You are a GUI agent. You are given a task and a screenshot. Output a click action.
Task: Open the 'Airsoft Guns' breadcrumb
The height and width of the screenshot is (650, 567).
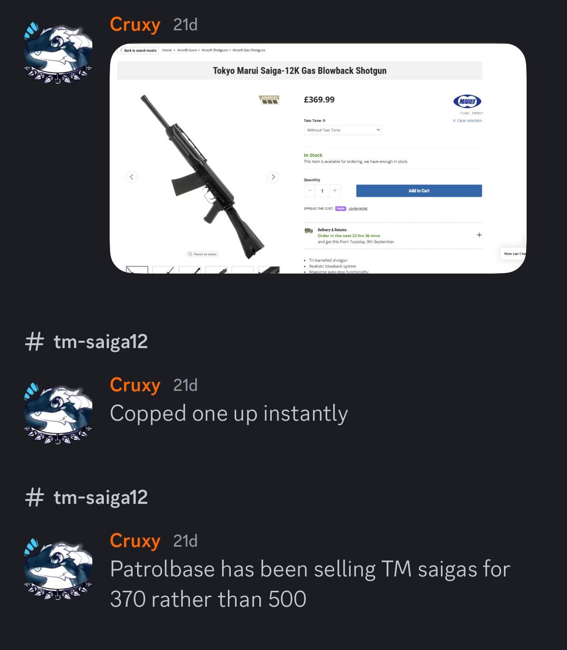[x=187, y=50]
